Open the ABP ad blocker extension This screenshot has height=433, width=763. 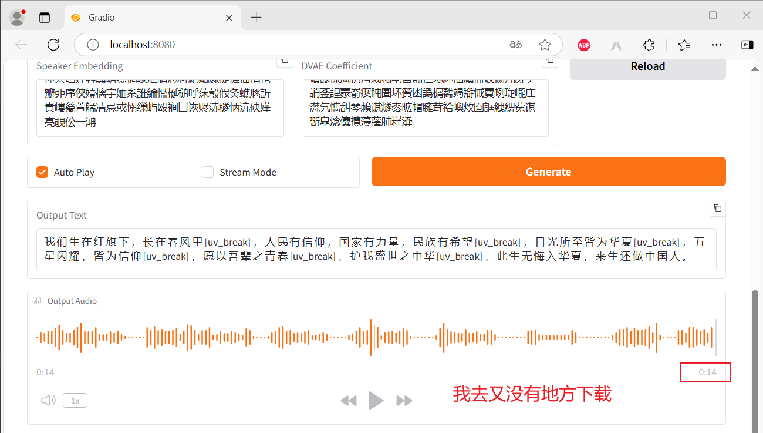584,45
